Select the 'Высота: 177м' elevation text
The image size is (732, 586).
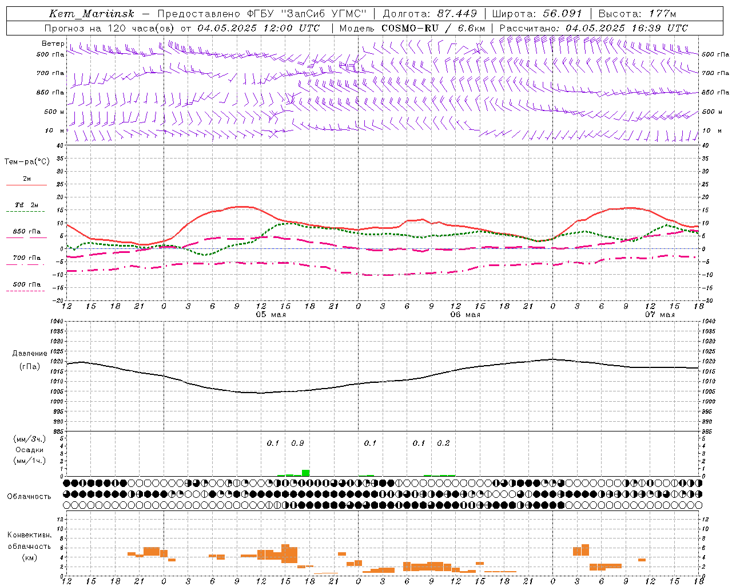(x=637, y=14)
